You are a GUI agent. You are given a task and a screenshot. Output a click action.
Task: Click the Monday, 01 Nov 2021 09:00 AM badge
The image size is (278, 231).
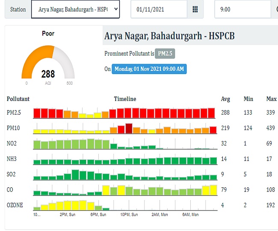click(149, 69)
